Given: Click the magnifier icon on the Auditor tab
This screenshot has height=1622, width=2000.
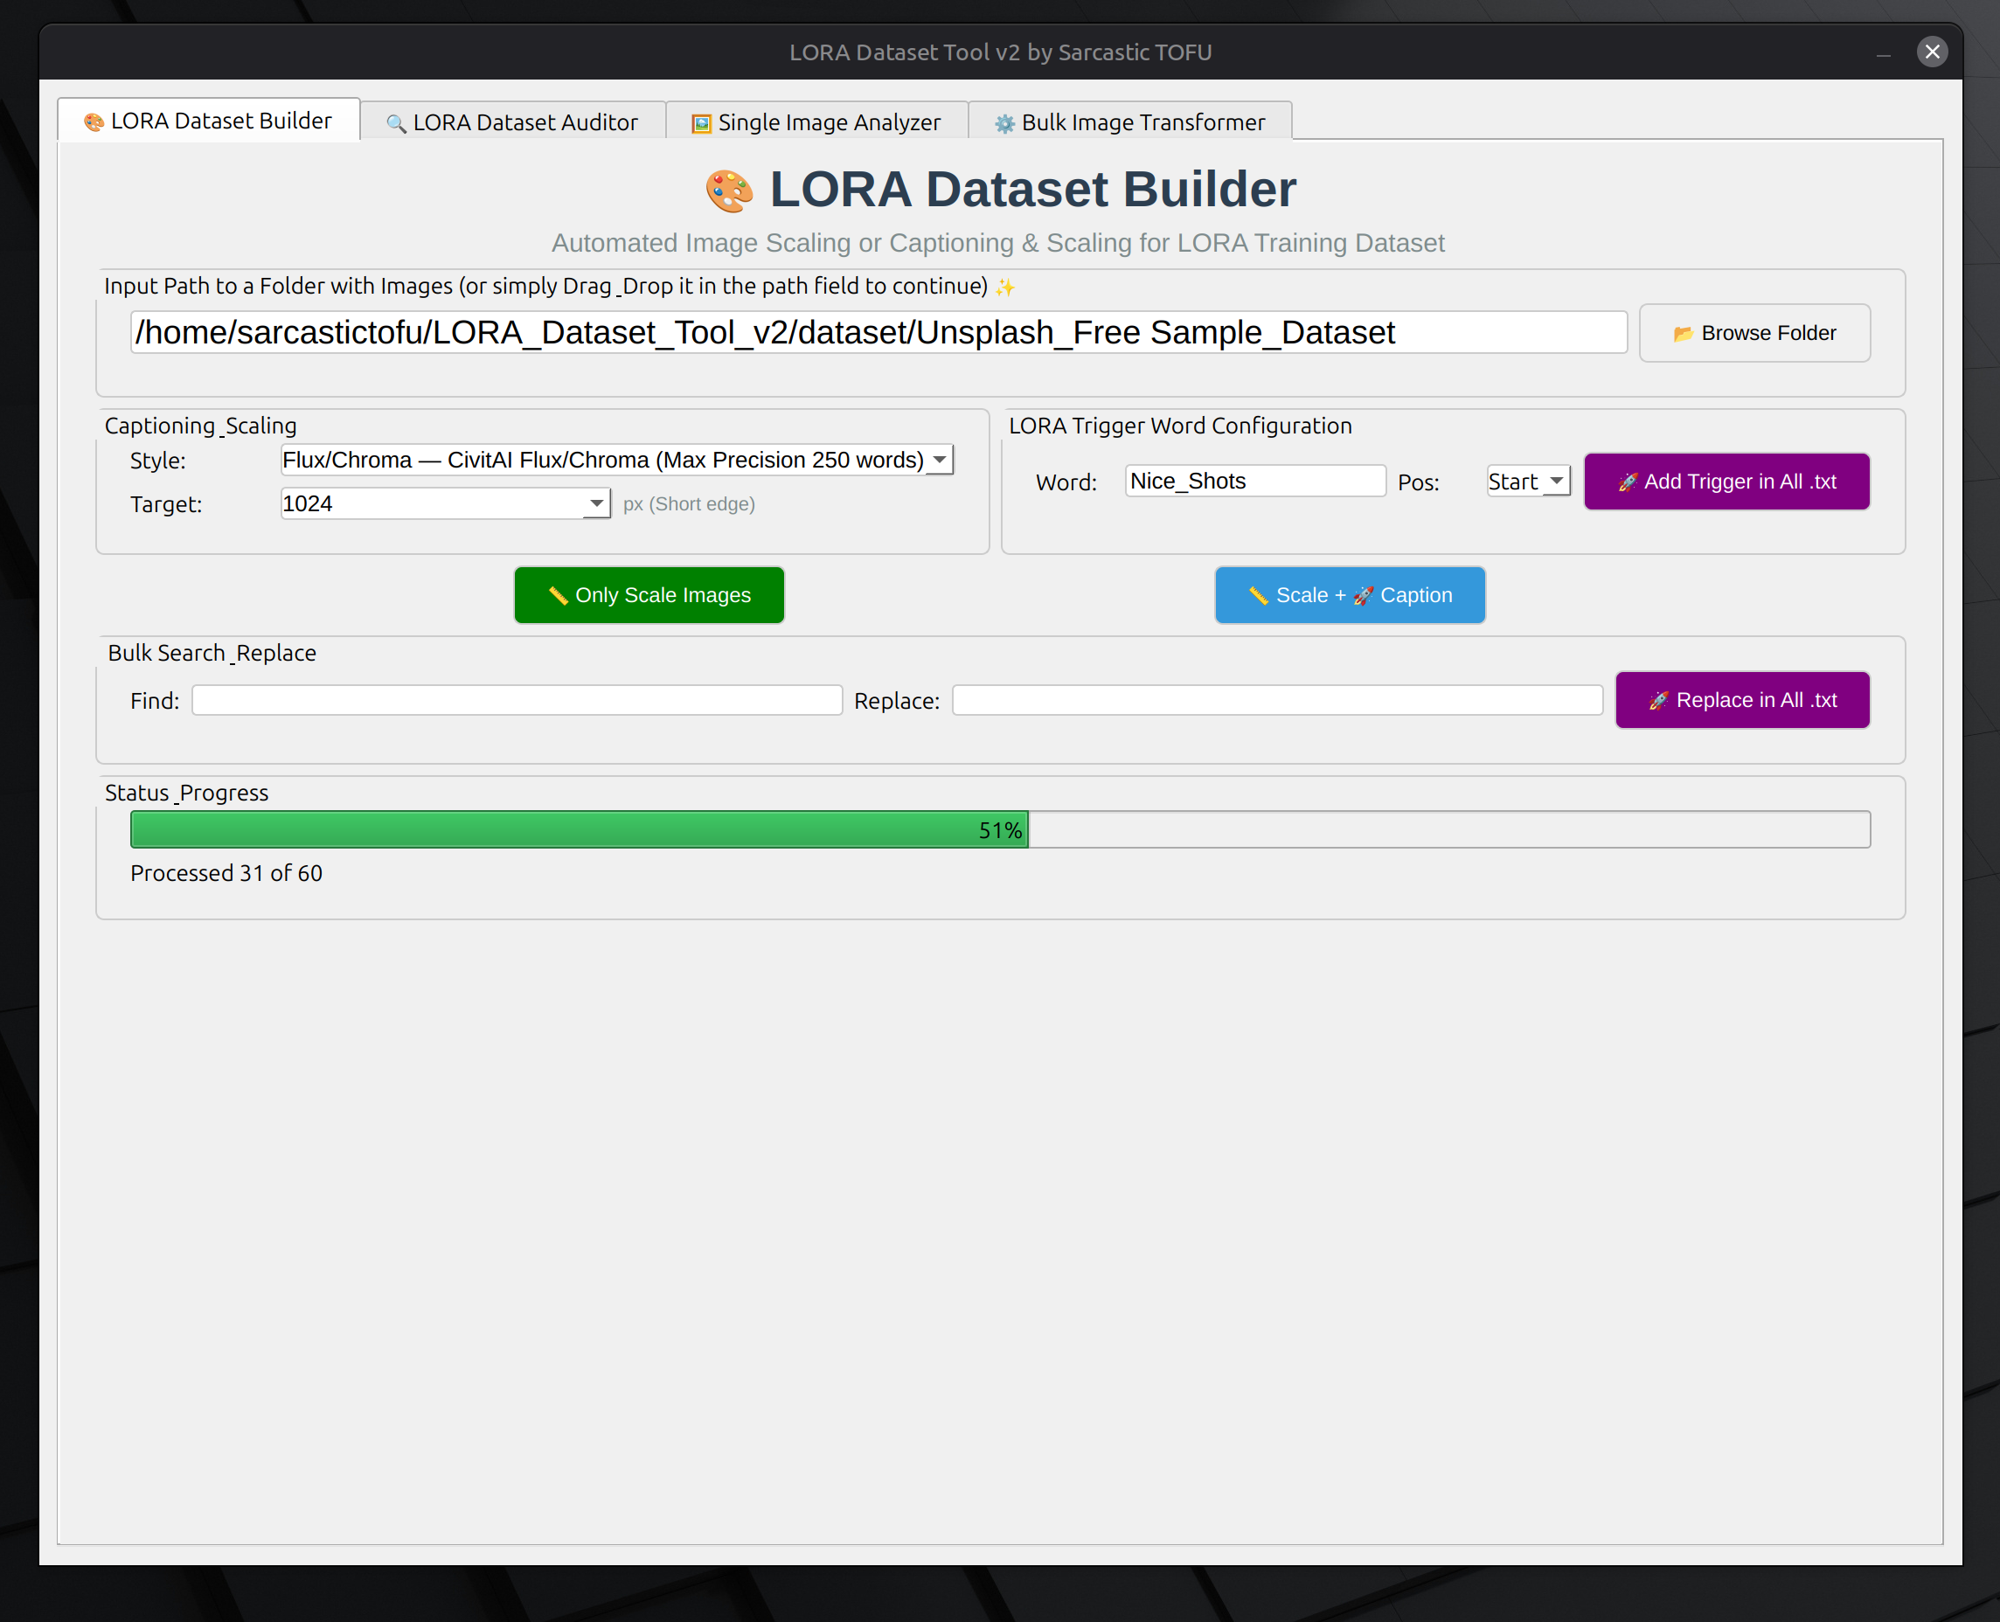Looking at the screenshot, I should pyautogui.click(x=396, y=124).
